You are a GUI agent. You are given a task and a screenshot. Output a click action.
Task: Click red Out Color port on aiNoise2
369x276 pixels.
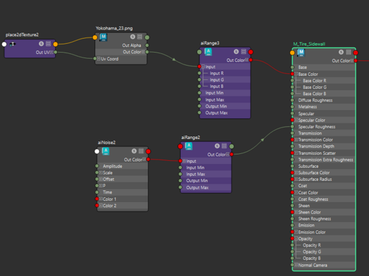pos(148,160)
